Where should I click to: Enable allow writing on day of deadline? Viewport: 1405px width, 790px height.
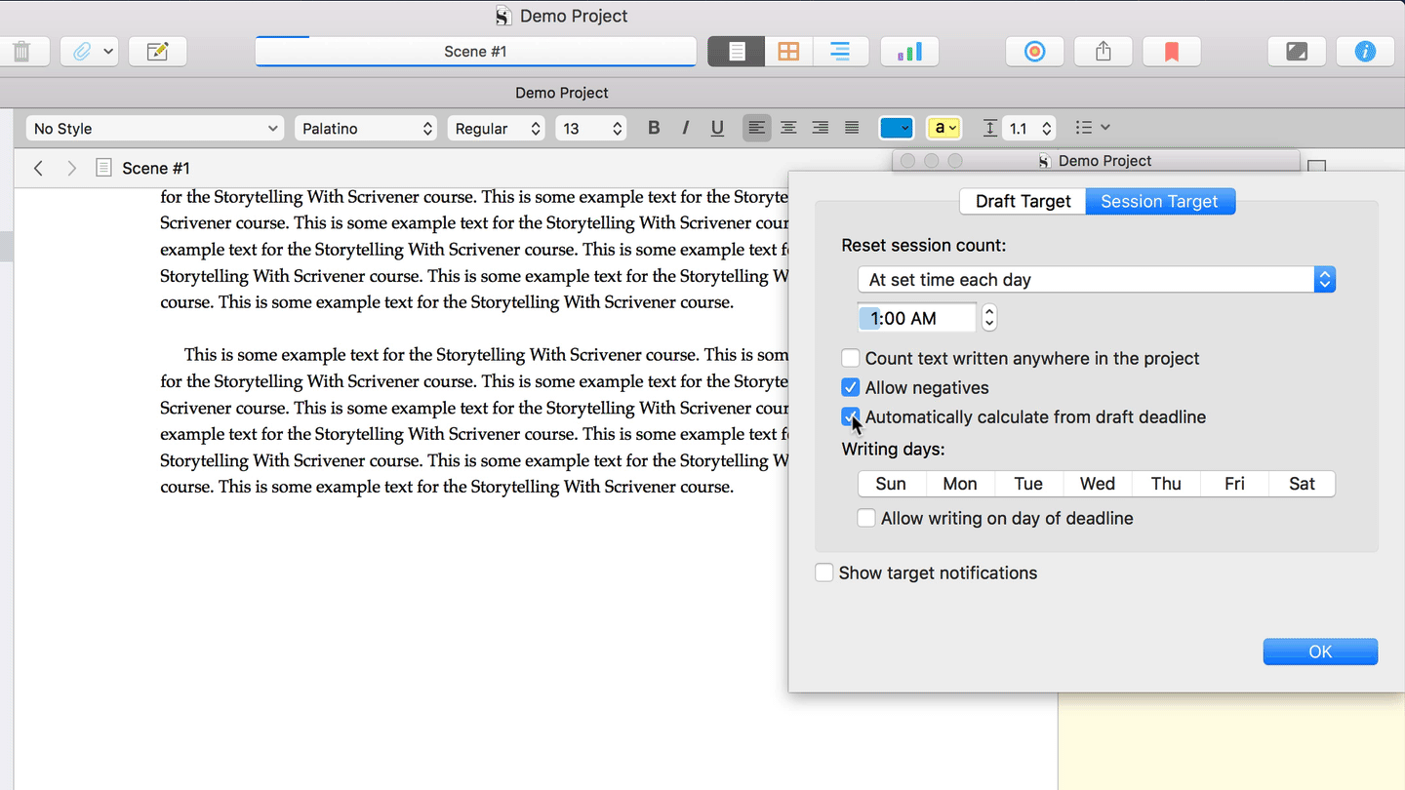pos(866,518)
